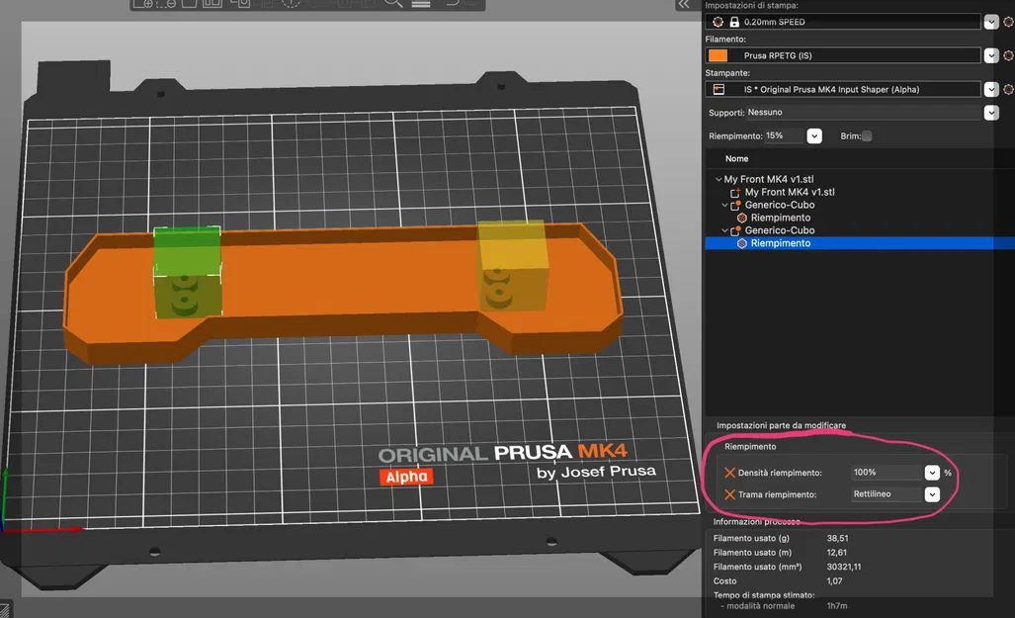Viewport: 1015px width, 618px height.
Task: Click the part icon before child My Front MK4 v1.stl
Action: click(734, 193)
